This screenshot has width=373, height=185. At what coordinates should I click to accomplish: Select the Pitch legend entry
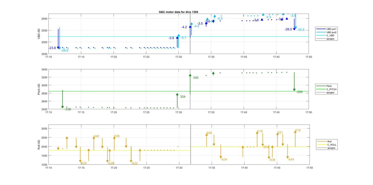click(330, 86)
